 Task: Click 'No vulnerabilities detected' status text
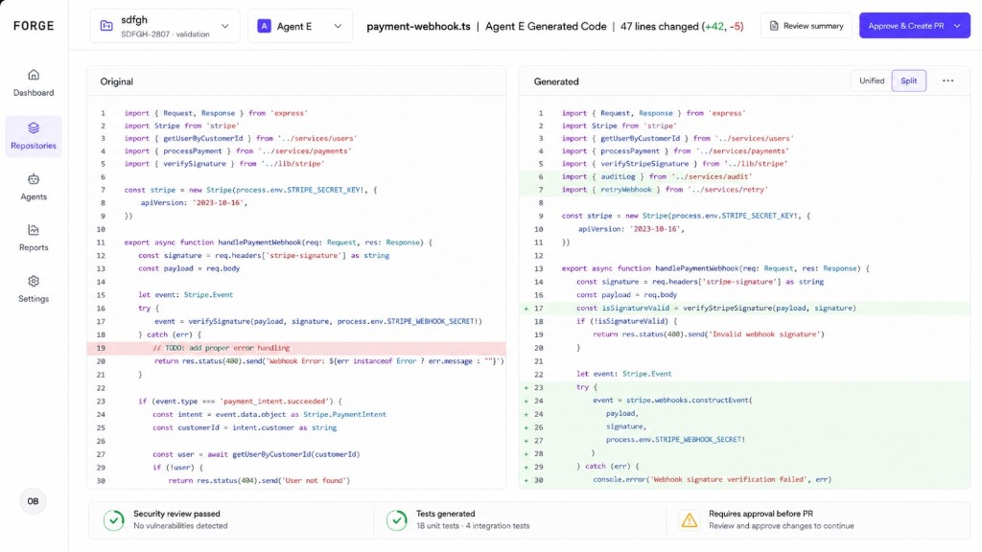pyautogui.click(x=180, y=526)
